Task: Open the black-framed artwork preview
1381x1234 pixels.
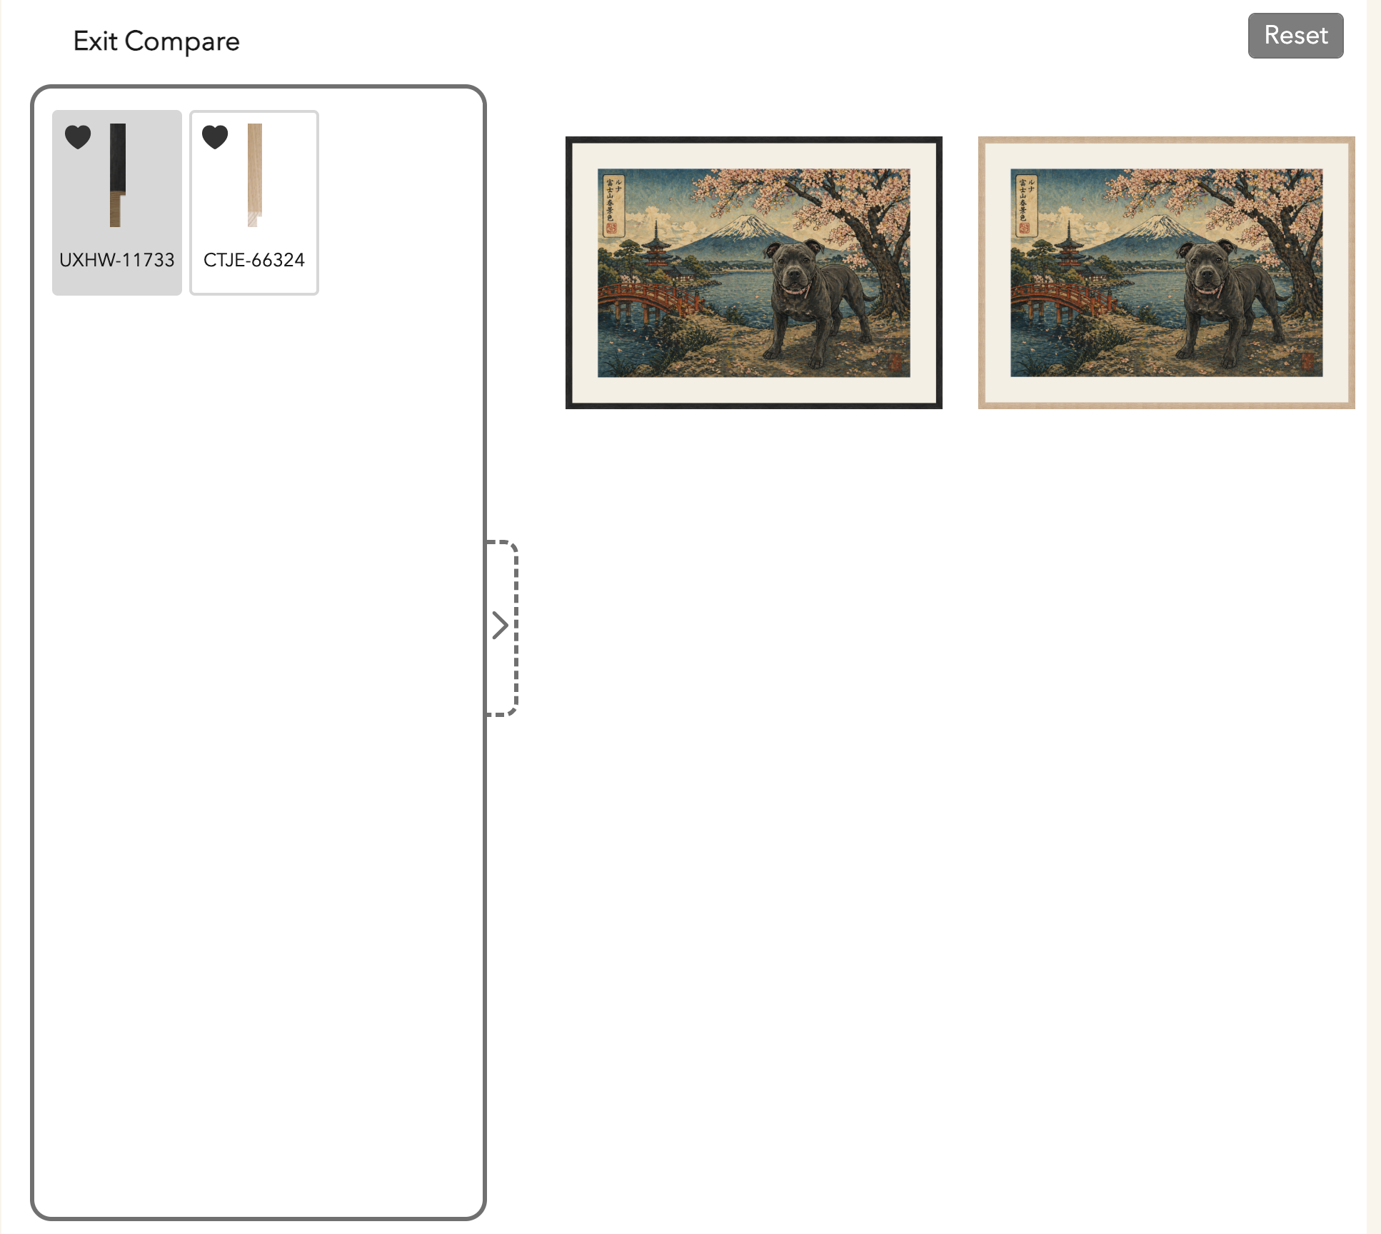Action: [754, 273]
